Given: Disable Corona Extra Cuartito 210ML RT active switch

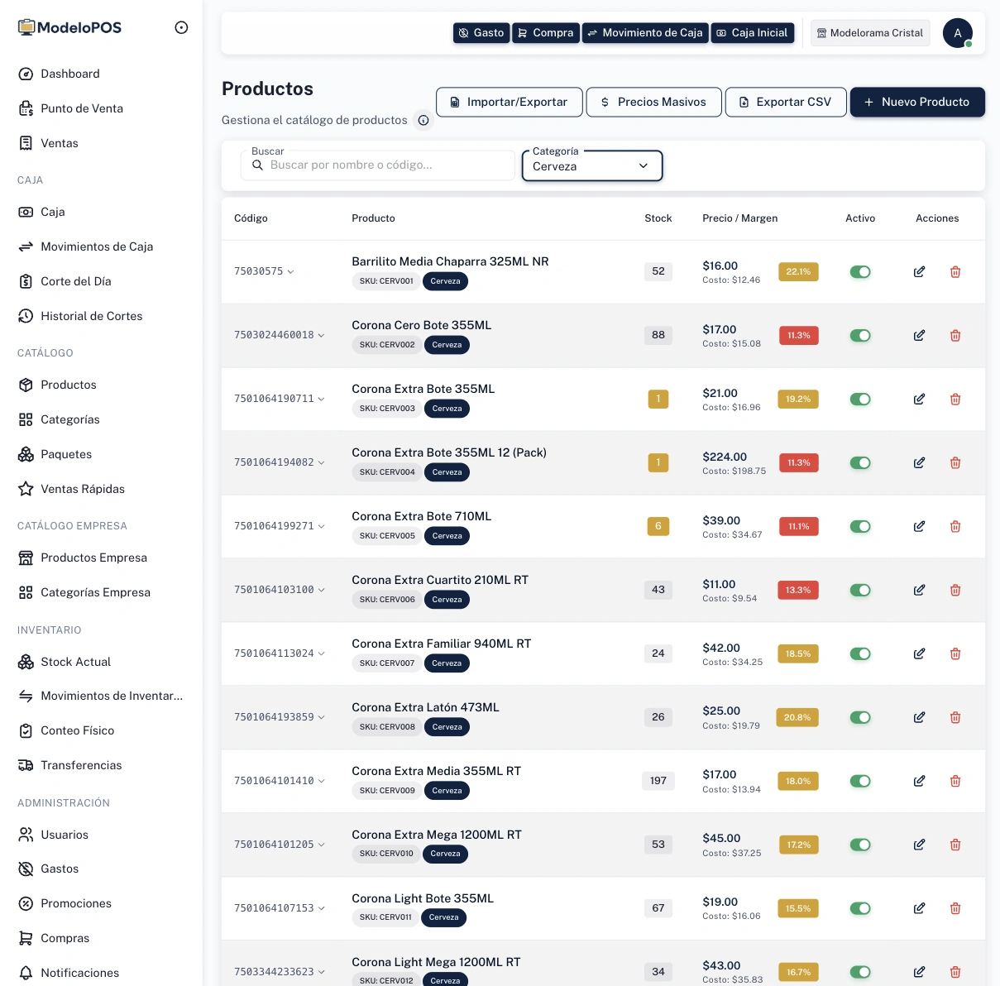Looking at the screenshot, I should [860, 591].
